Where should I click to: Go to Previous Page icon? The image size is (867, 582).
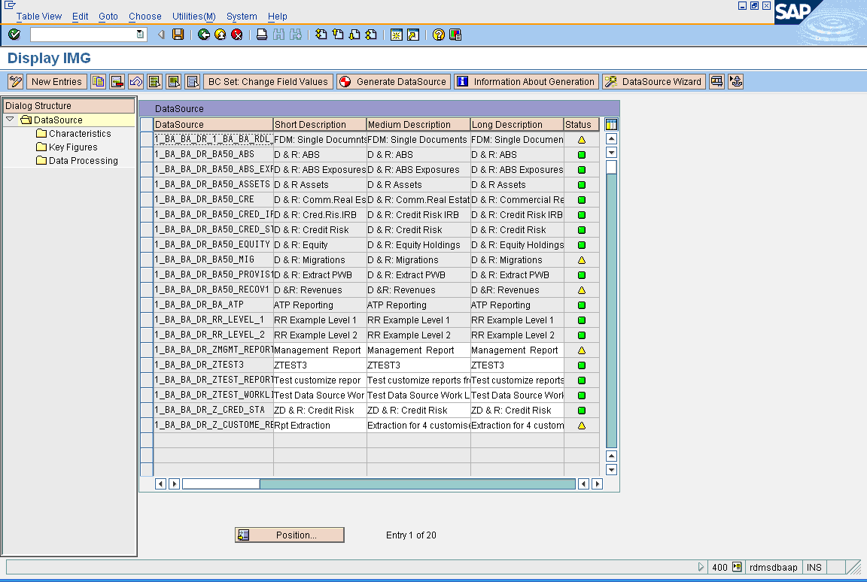pos(338,35)
